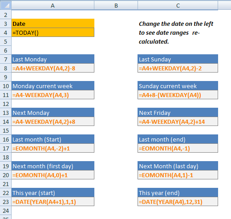Click the orange Date header cell
This screenshot has height=219, width=231.
[x=53, y=24]
